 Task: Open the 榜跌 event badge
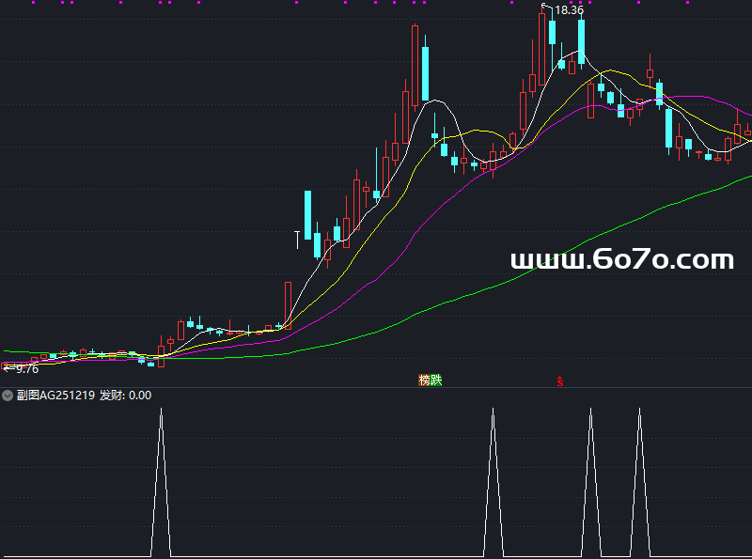click(x=431, y=380)
